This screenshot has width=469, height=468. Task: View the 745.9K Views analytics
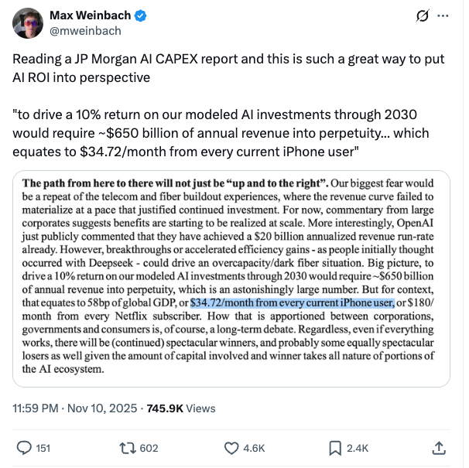pos(177,408)
